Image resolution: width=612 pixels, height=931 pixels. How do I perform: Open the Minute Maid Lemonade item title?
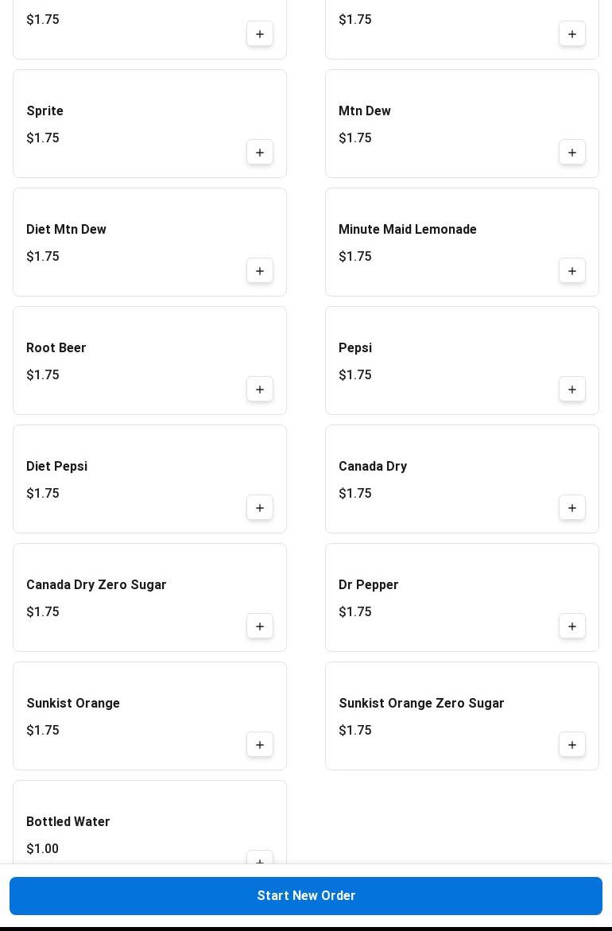pos(408,230)
